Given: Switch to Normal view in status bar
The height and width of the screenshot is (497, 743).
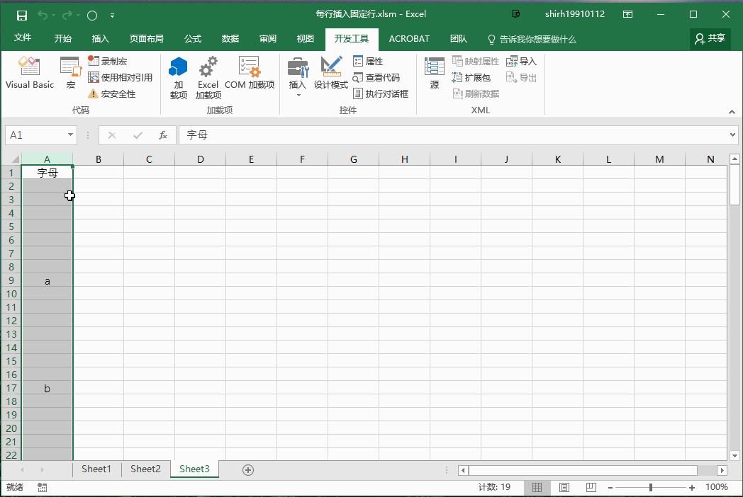Looking at the screenshot, I should [537, 487].
